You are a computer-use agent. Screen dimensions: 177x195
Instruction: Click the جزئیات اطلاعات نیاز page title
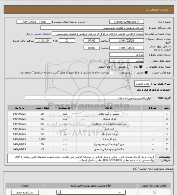coord(157,10)
